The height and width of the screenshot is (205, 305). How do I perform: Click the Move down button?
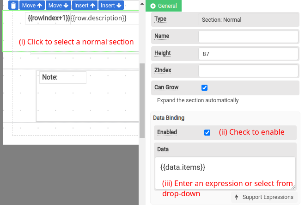click(58, 5)
